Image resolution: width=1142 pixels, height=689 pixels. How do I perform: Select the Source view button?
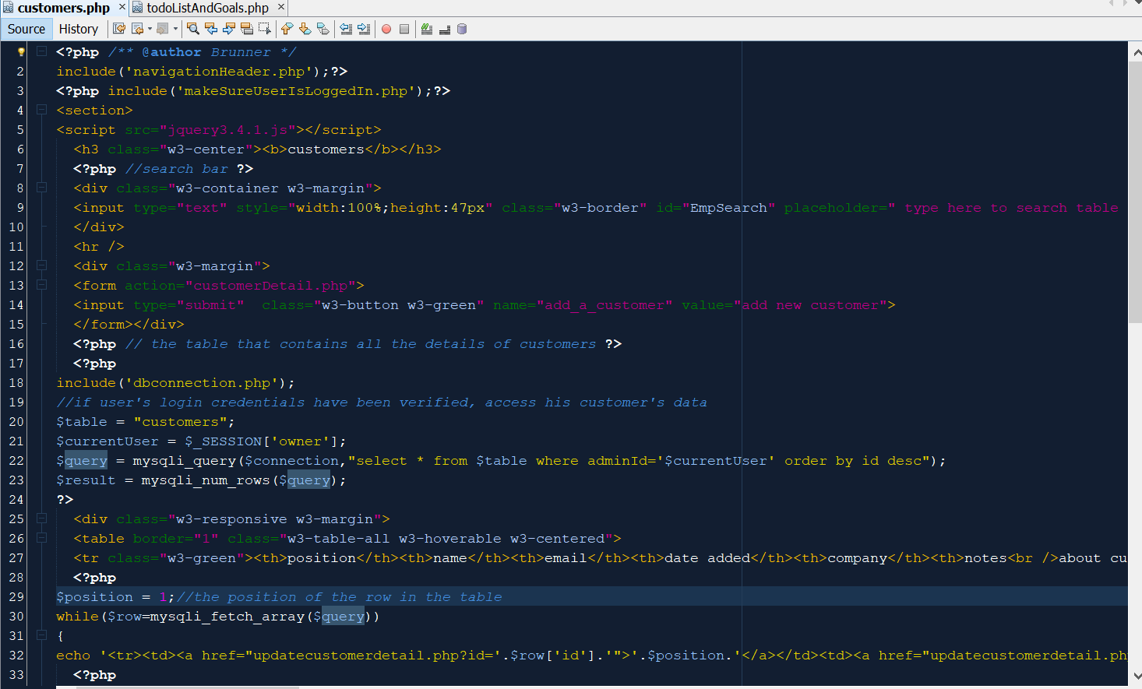tap(26, 29)
